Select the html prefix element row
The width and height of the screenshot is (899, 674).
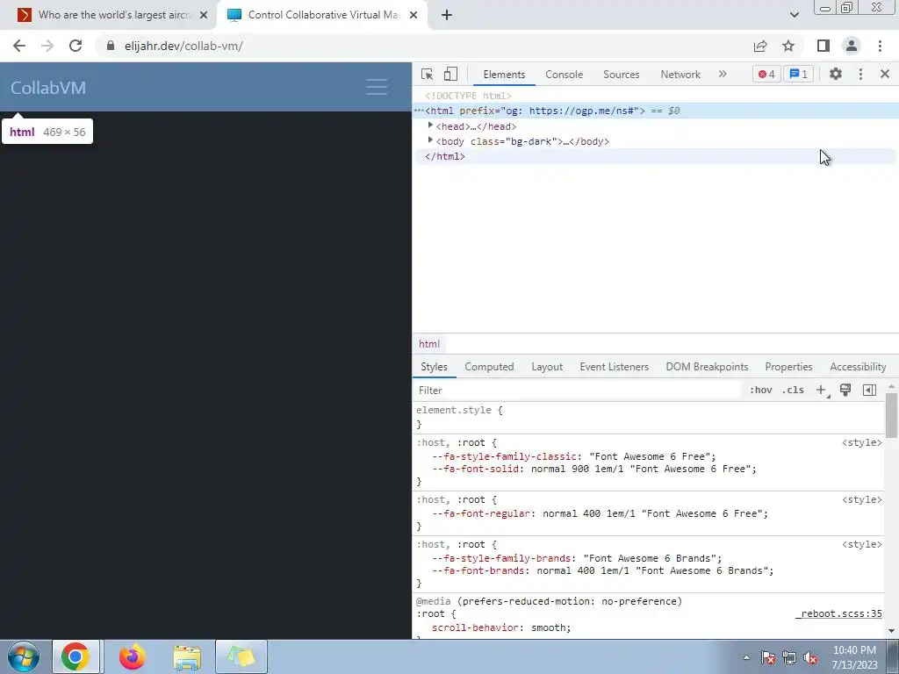pos(655,111)
